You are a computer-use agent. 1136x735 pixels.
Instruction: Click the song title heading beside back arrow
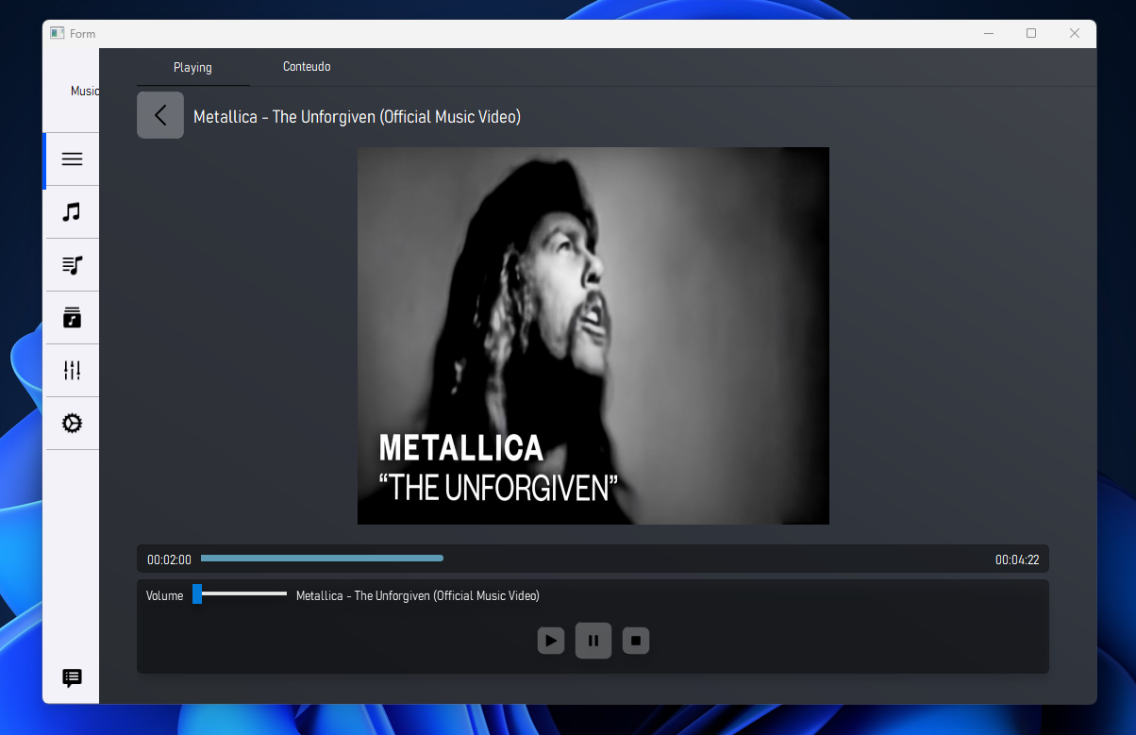tap(357, 116)
